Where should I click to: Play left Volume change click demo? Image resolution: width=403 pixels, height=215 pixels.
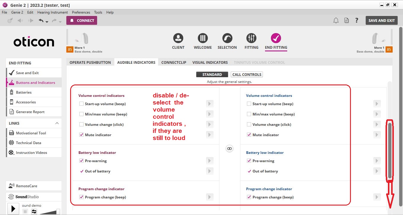point(210,124)
